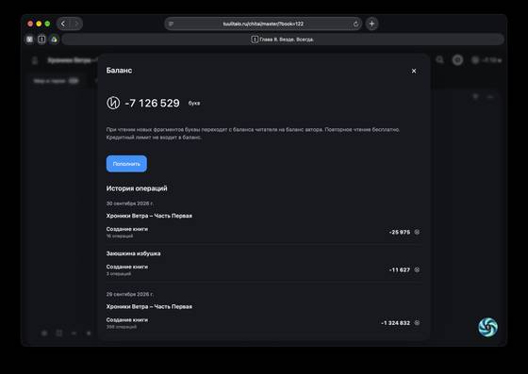Click the green fullscreen window button

(x=47, y=24)
